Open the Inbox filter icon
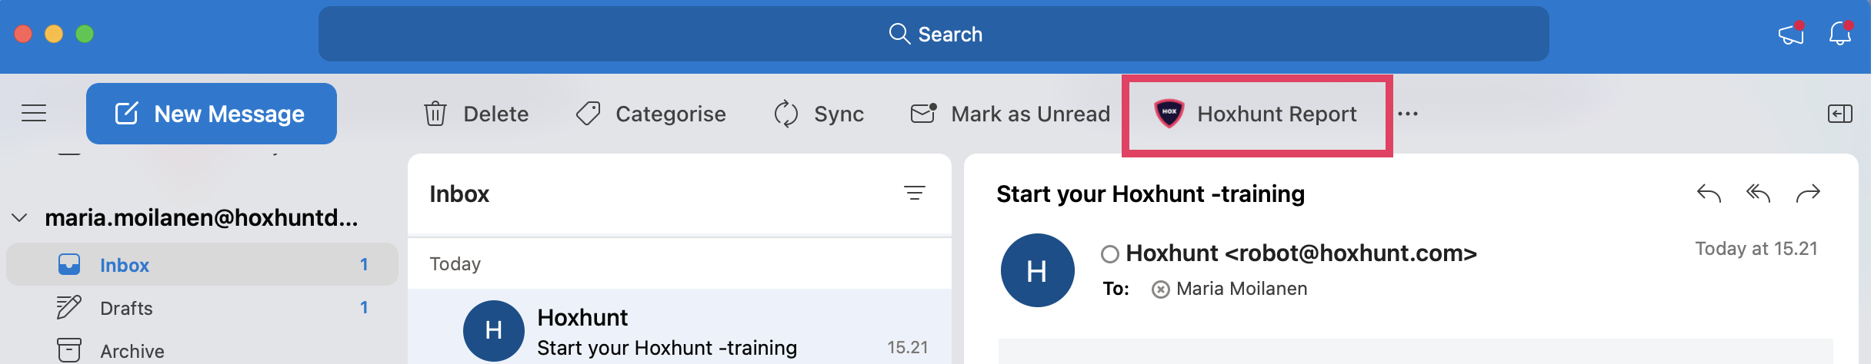 [914, 194]
